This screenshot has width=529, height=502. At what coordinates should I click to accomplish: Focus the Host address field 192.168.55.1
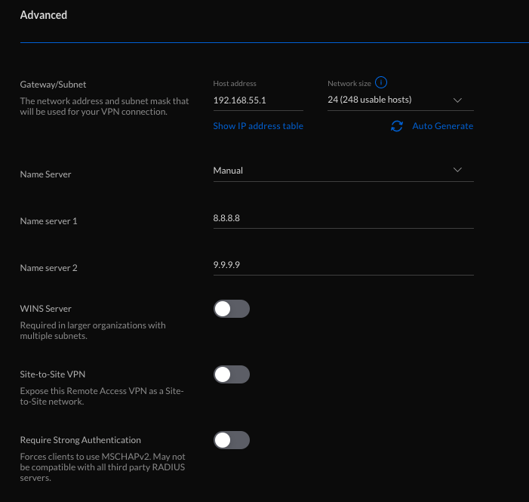click(258, 100)
